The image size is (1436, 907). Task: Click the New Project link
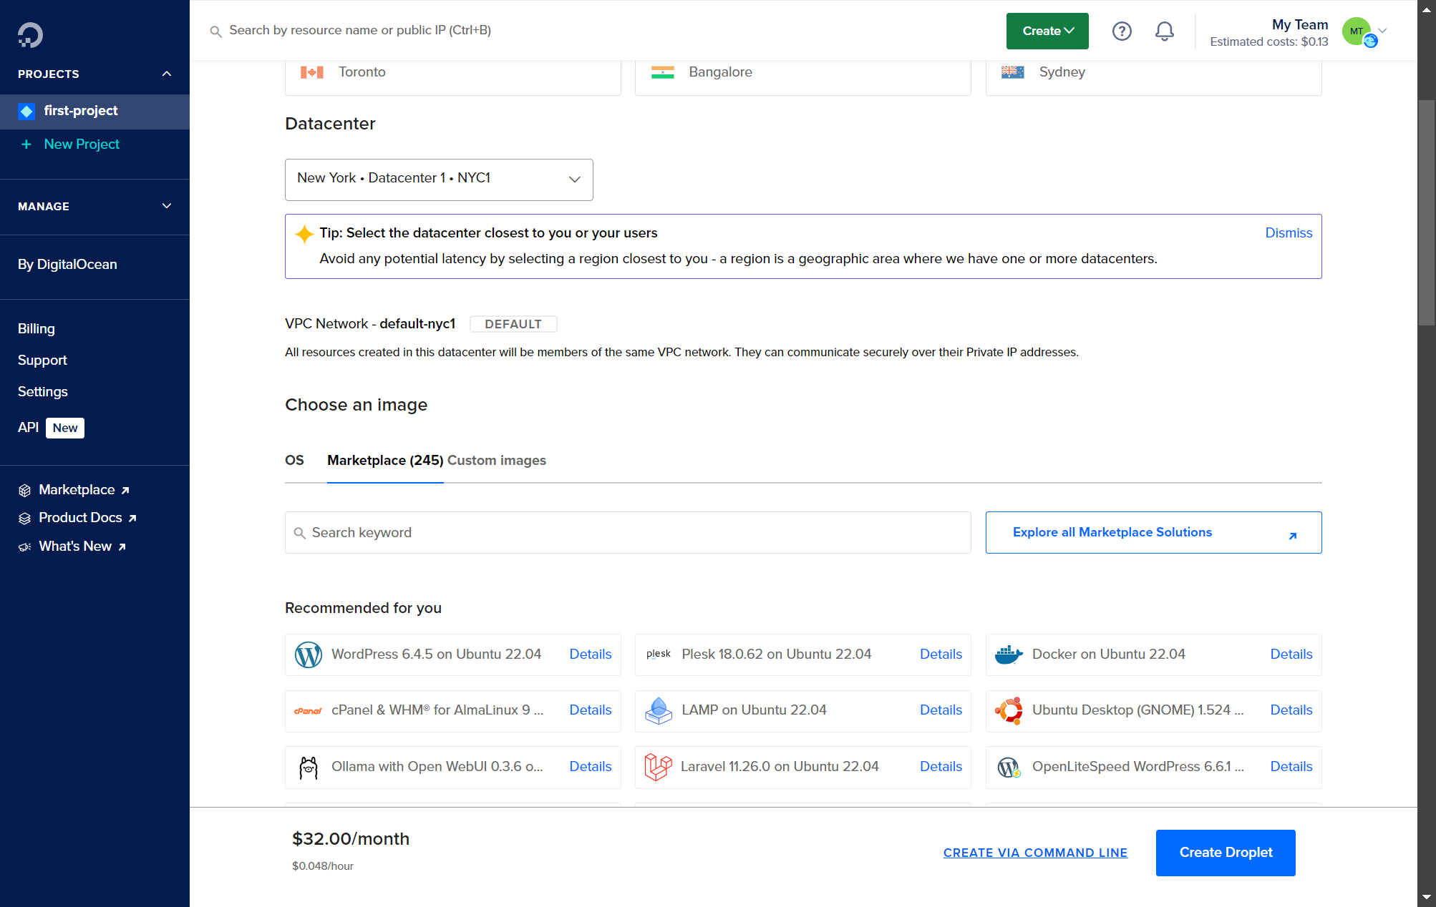82,144
